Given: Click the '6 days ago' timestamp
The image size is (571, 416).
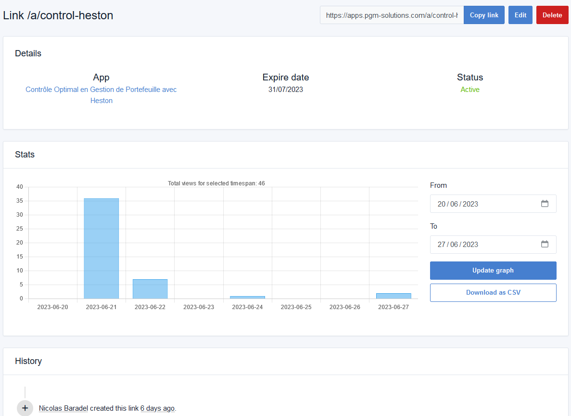Looking at the screenshot, I should (x=157, y=408).
